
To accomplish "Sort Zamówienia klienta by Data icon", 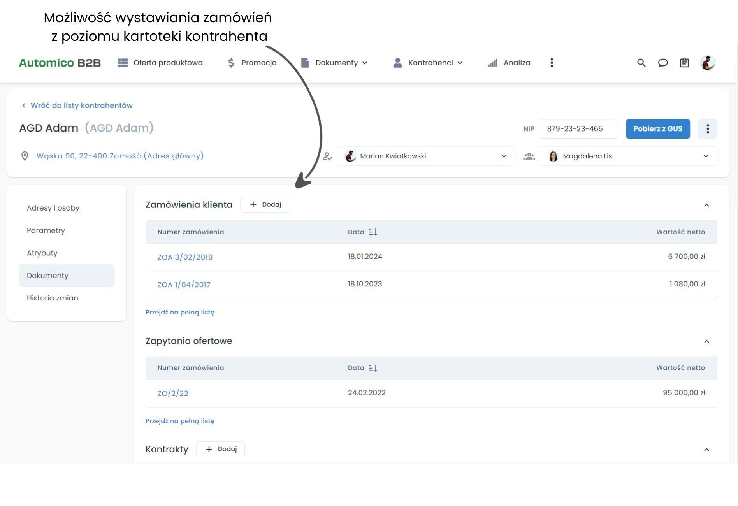I will tap(373, 232).
